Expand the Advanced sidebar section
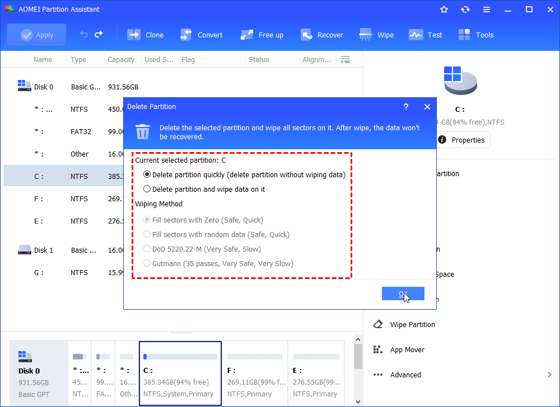 point(405,375)
